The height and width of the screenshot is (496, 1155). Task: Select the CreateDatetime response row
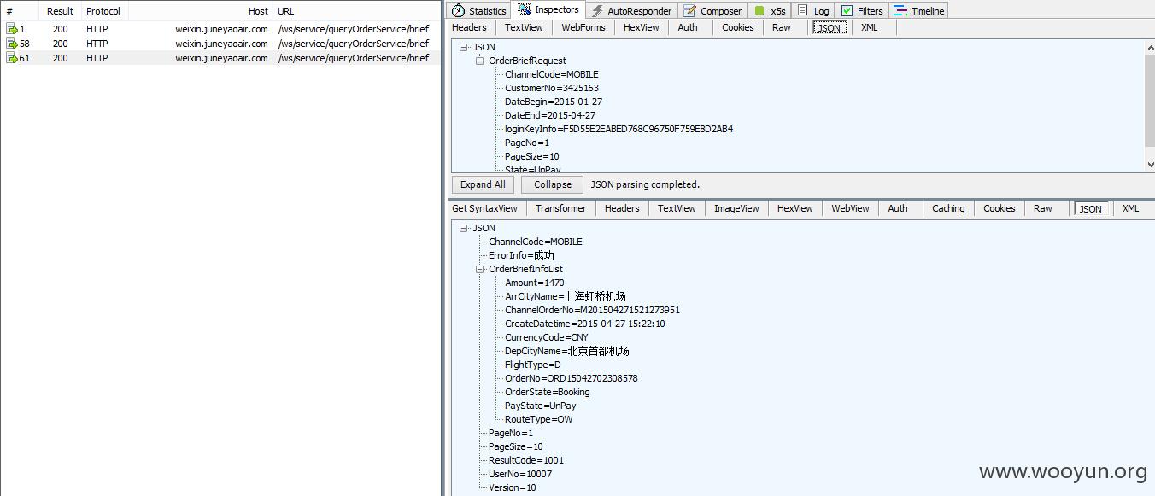585,324
